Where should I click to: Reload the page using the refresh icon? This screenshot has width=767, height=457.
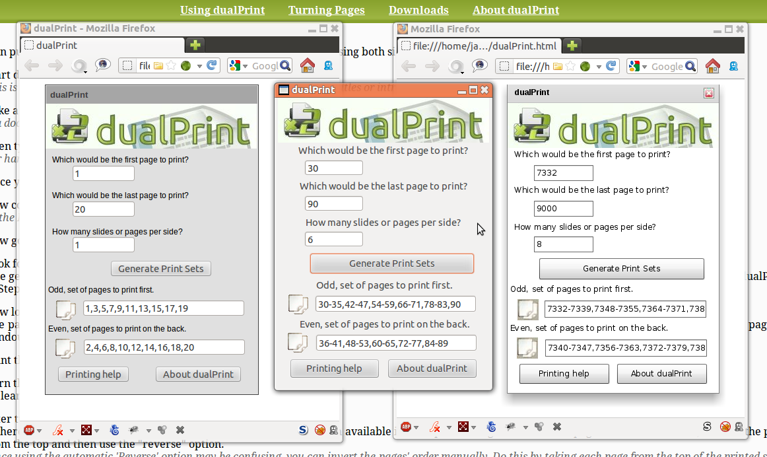point(212,66)
